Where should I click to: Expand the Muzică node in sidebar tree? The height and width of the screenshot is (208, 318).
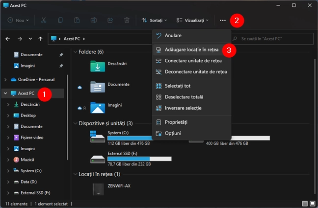(x=8, y=160)
